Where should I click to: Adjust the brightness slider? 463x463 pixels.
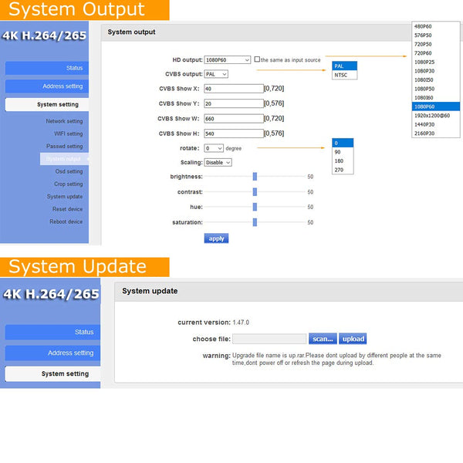(x=255, y=177)
